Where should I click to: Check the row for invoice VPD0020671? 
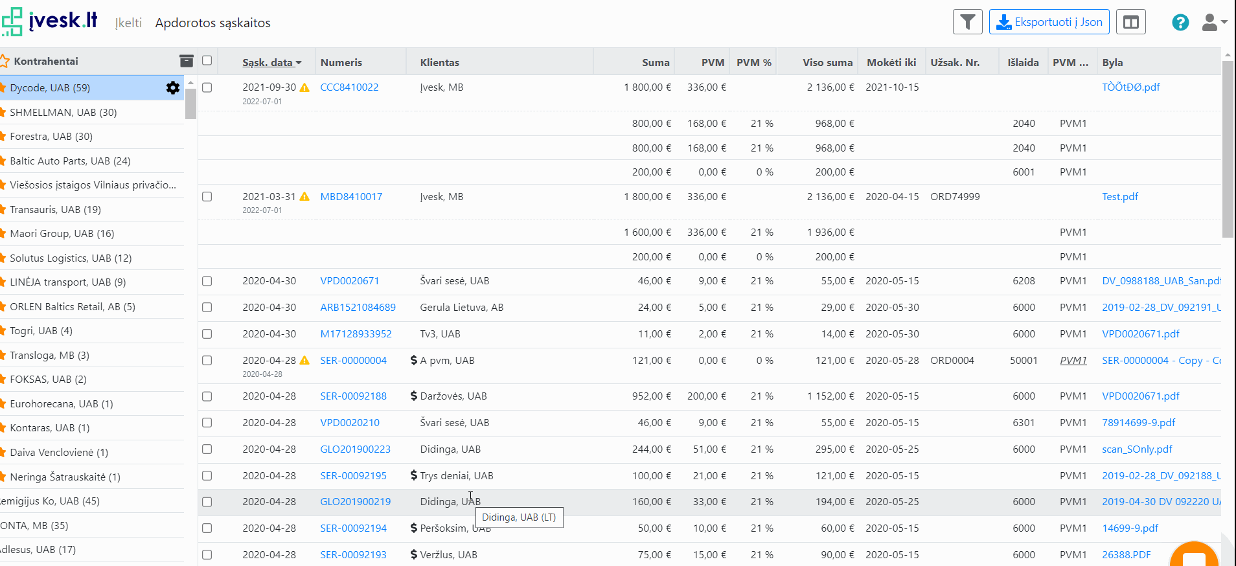click(207, 281)
